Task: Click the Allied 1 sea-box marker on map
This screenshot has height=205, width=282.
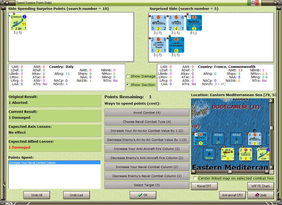Action: (218, 139)
